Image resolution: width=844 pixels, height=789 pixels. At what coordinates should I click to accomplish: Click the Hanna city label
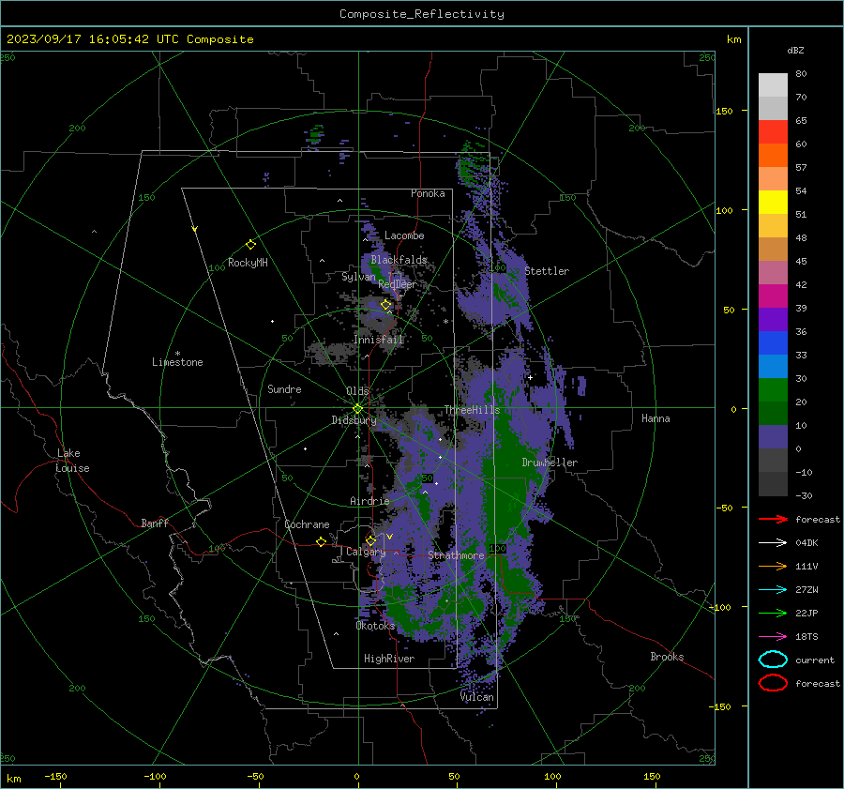656,418
